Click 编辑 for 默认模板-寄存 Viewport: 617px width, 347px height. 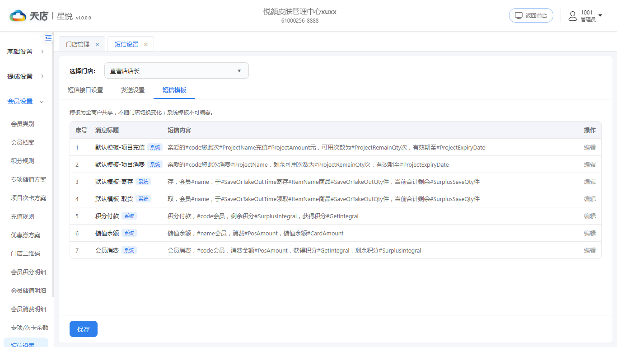pyautogui.click(x=590, y=182)
